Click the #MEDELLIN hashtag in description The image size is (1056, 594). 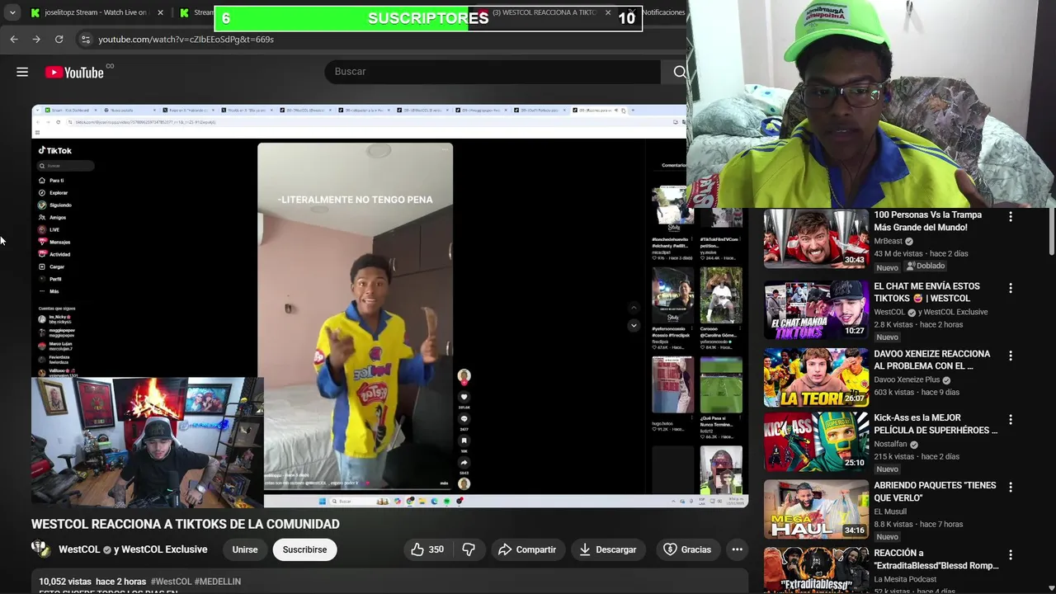point(218,582)
